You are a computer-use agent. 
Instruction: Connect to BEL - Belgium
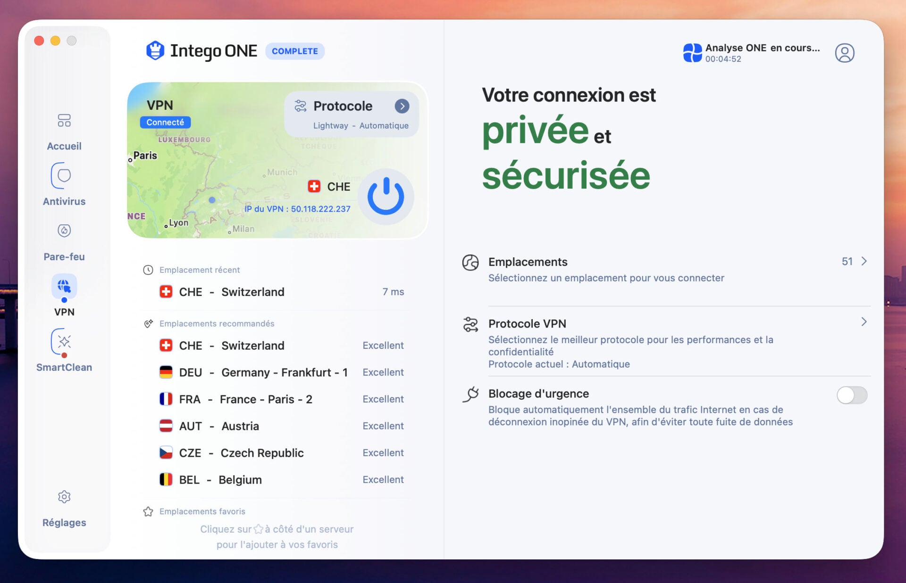click(282, 480)
